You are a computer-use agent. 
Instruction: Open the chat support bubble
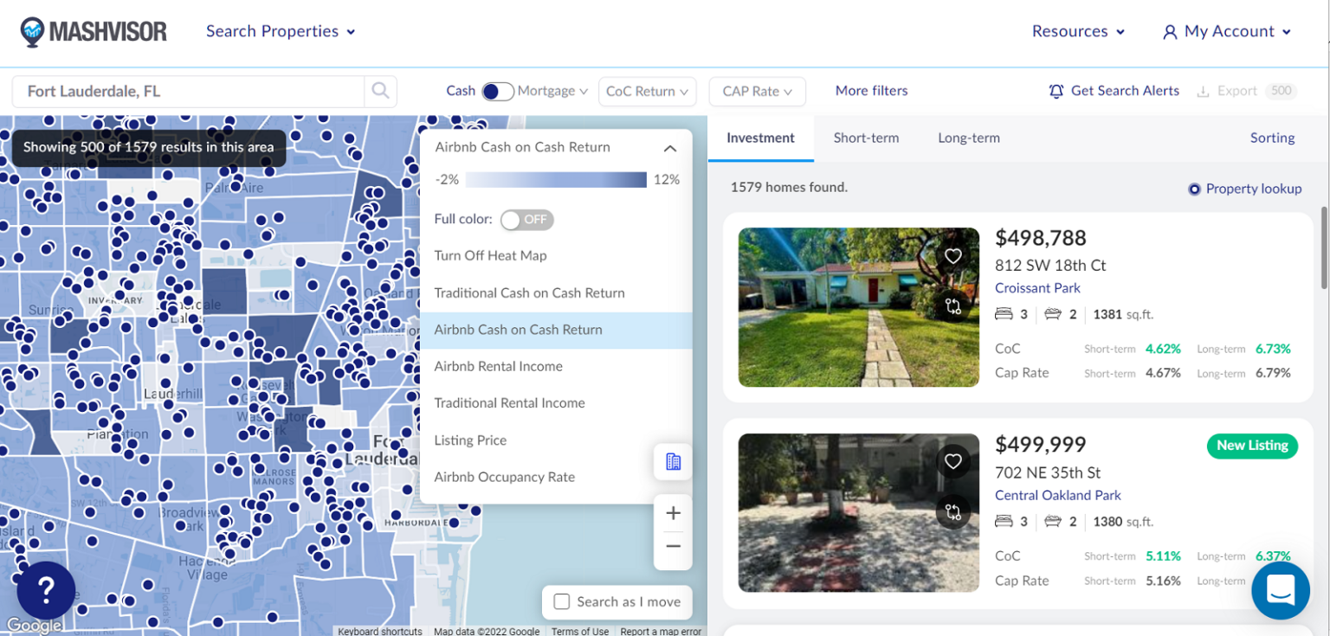1281,590
